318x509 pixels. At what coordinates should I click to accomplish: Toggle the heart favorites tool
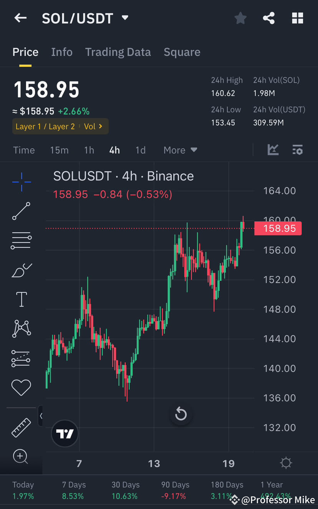pyautogui.click(x=21, y=387)
